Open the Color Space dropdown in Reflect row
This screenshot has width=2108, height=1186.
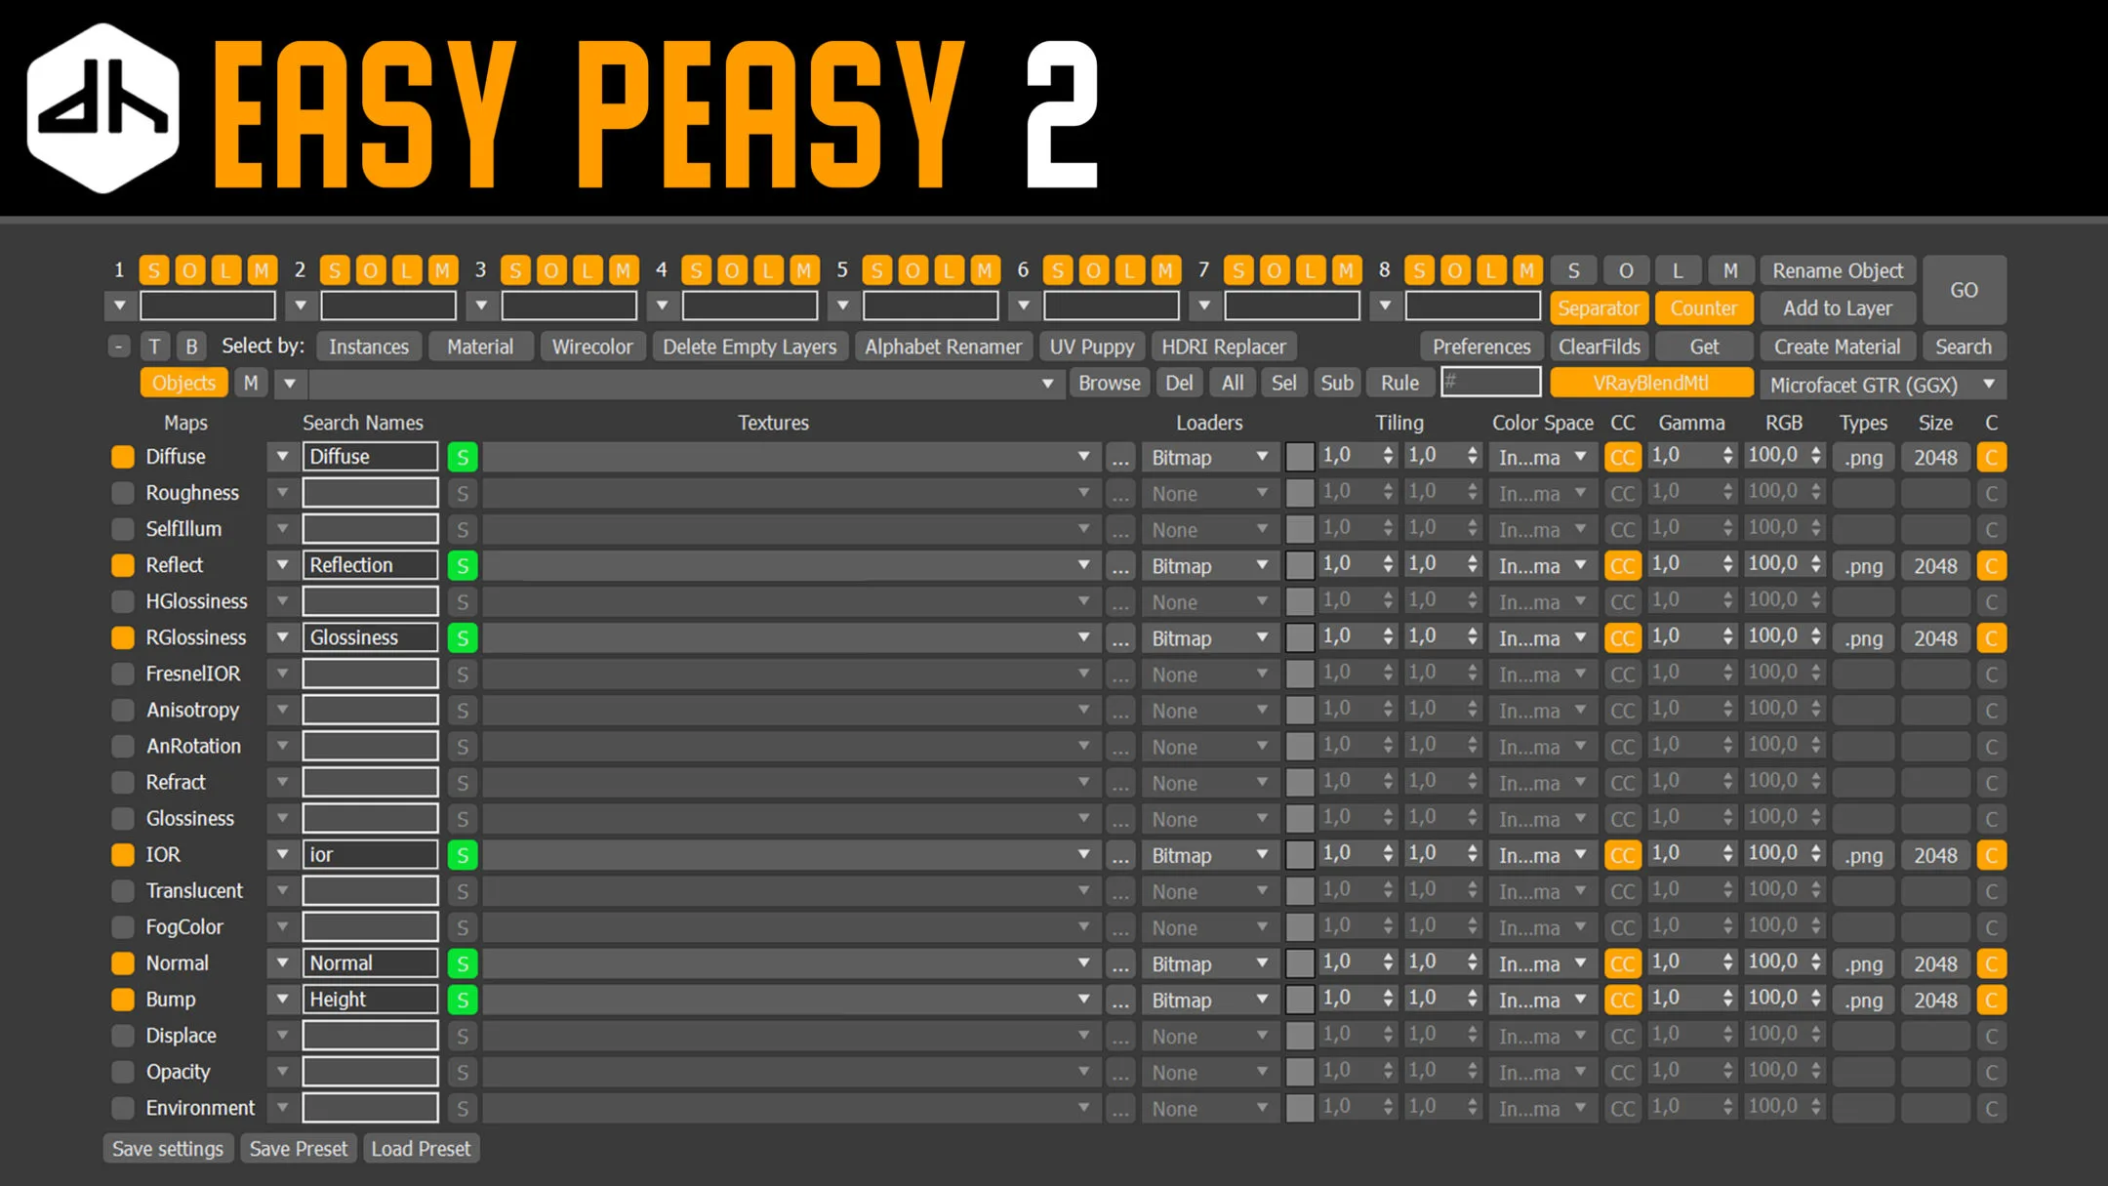[x=1543, y=565]
